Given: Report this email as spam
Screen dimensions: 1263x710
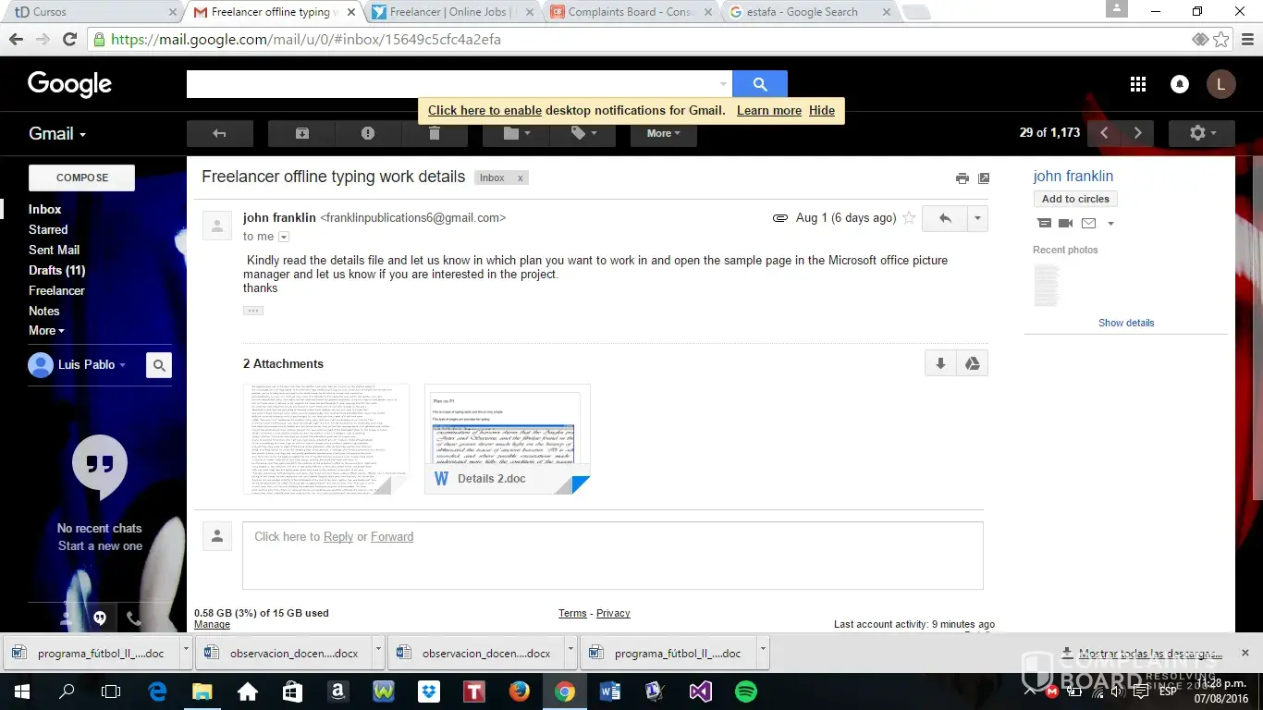Looking at the screenshot, I should pyautogui.click(x=368, y=133).
